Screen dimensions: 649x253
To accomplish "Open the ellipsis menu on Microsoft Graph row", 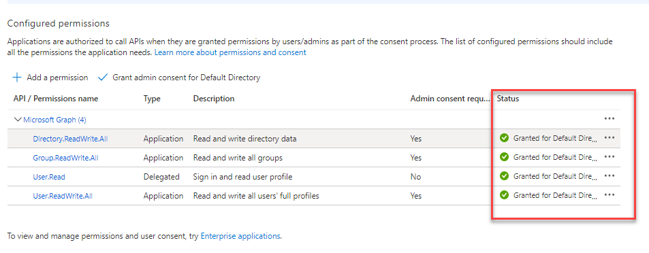I will [x=610, y=118].
